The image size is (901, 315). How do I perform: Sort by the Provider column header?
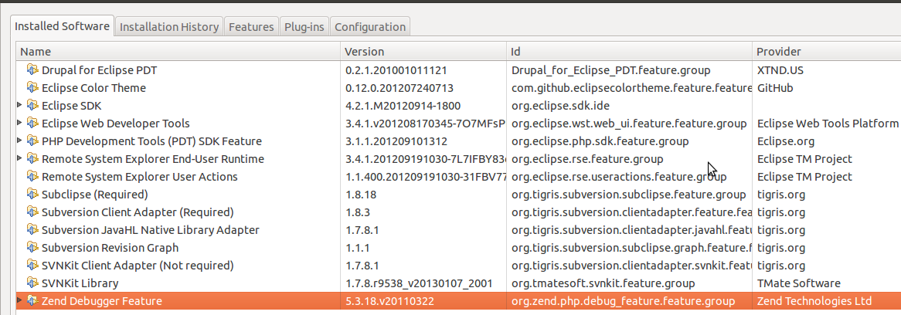[x=826, y=52]
